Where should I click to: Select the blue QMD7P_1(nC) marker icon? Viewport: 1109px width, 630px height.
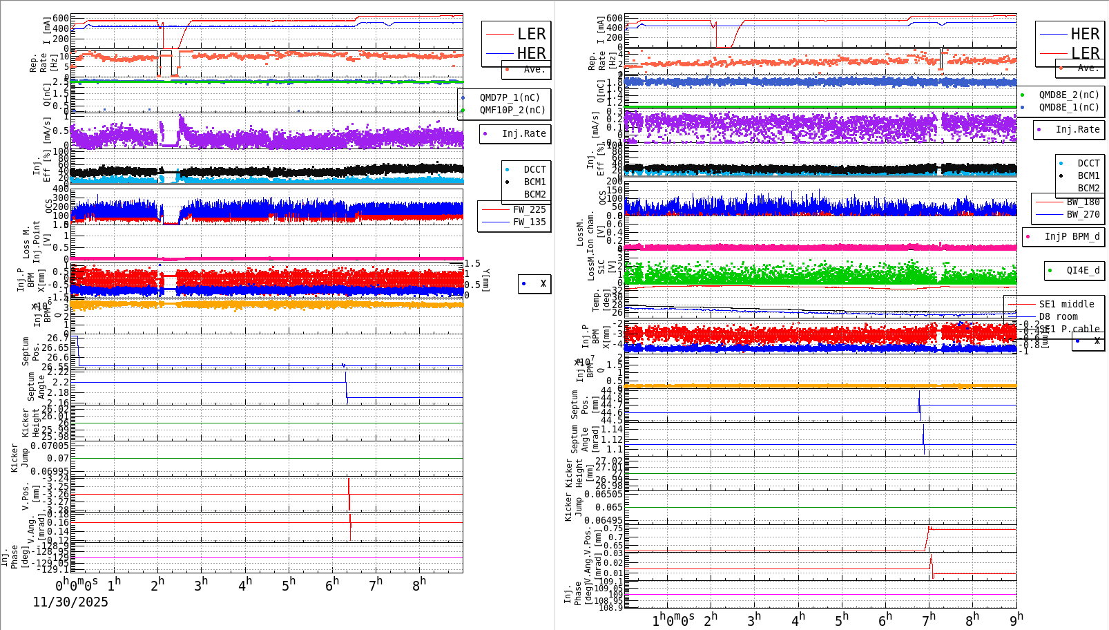coord(463,97)
